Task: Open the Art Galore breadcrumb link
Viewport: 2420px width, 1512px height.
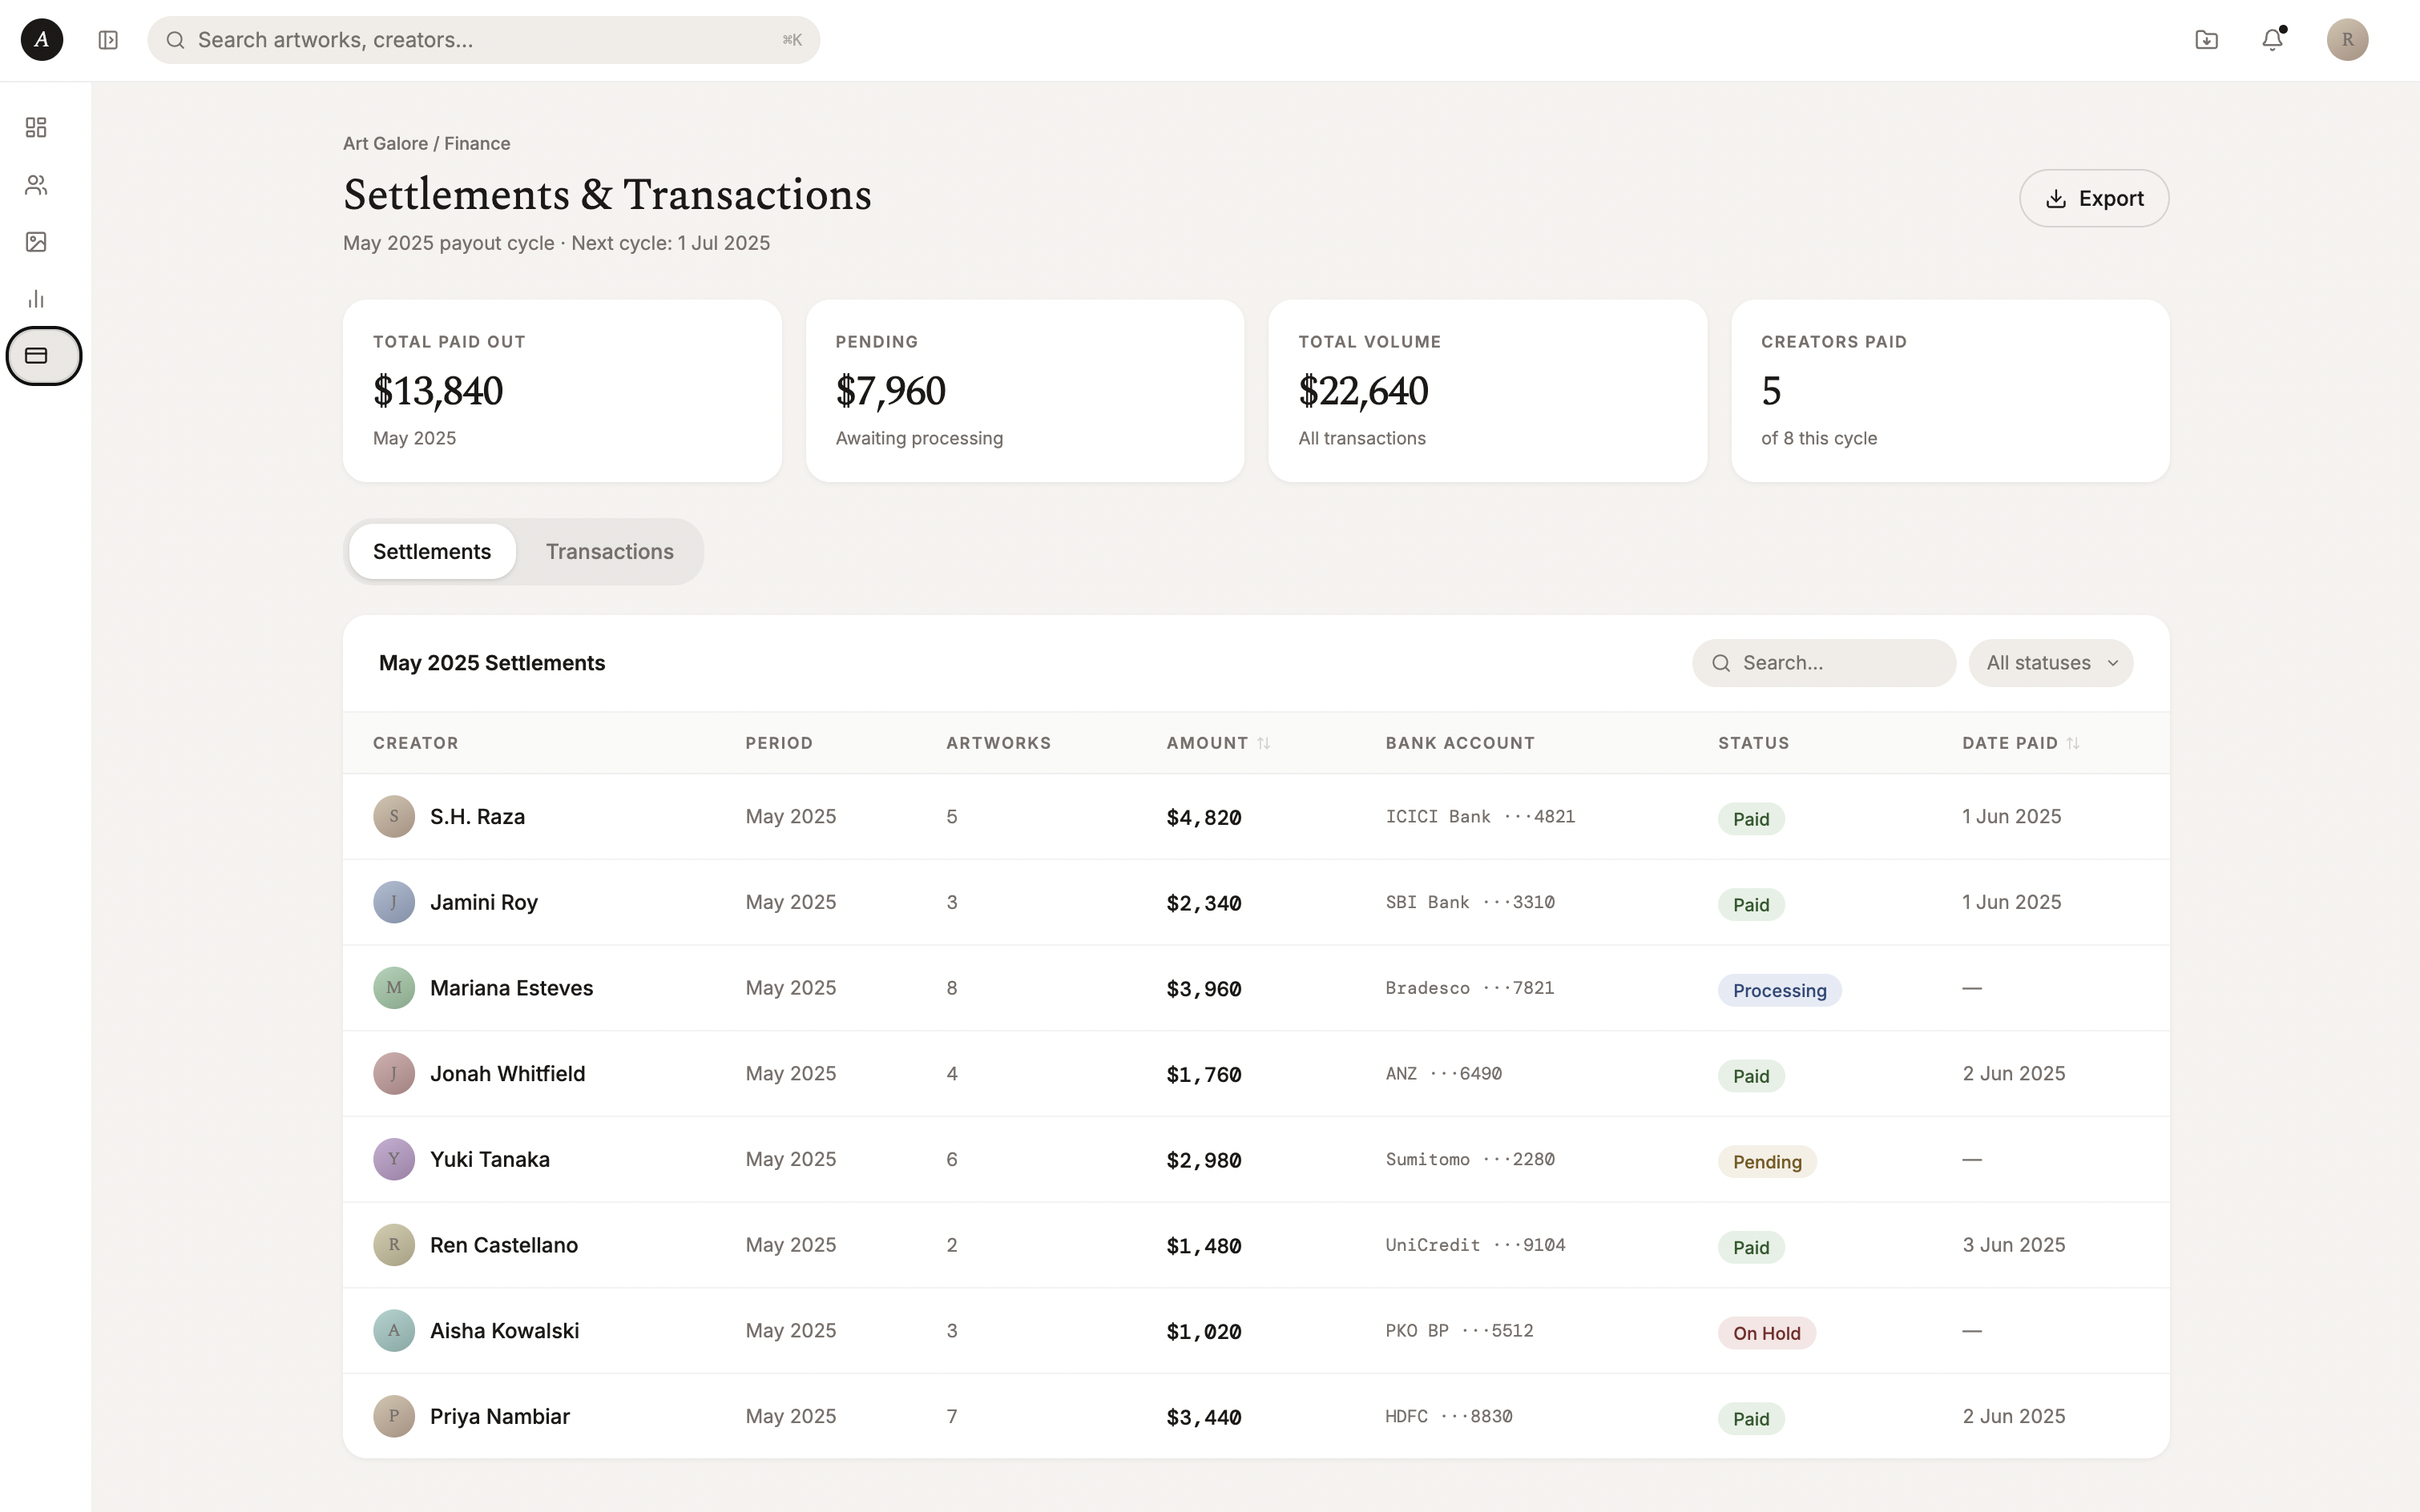Action: coord(385,143)
